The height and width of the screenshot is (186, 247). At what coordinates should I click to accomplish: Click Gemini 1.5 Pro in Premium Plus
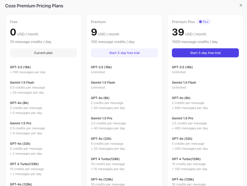(182, 118)
